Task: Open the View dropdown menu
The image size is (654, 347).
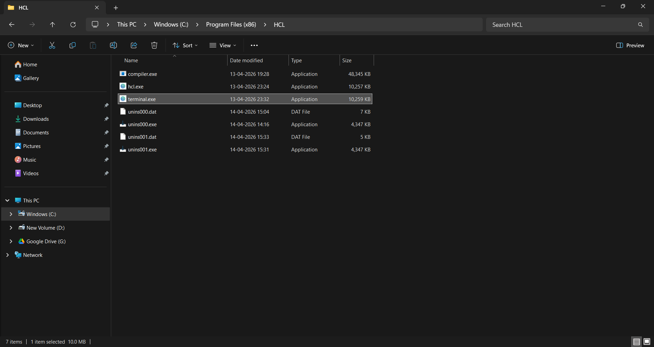Action: [x=223, y=45]
